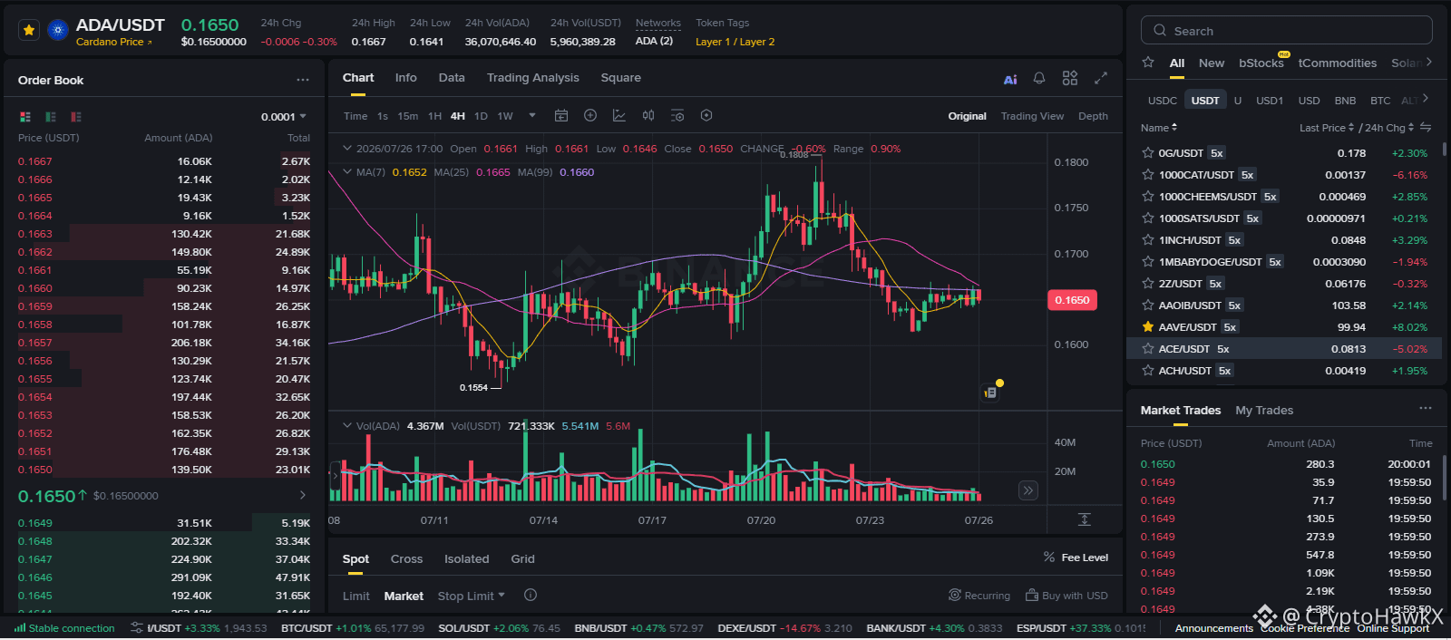Favorite the 2Z/USDT pair
The height and width of the screenshot is (640, 1451).
(x=1148, y=284)
